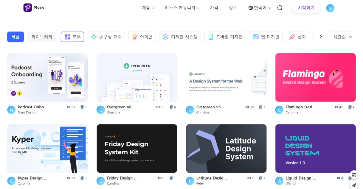Screen dimensions: 363x189
Task: Click the copy count icon on Kyper Design
Action: pyautogui.click(x=82, y=178)
